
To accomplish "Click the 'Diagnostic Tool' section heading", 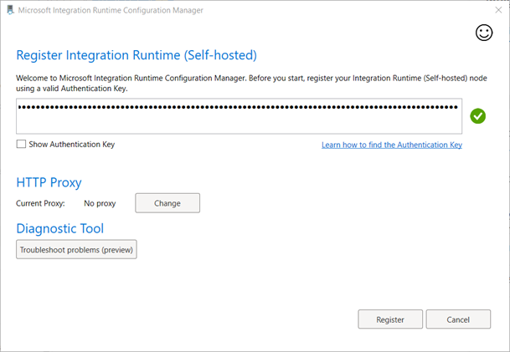I will pos(60,228).
